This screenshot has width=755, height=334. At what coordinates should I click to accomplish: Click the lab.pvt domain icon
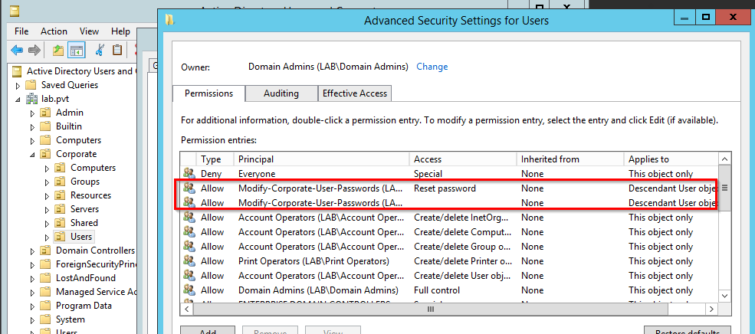[x=31, y=99]
